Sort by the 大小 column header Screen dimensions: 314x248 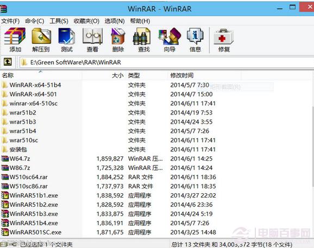pos(104,75)
